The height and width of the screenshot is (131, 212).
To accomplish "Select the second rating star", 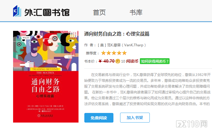I will [x=109, y=53].
